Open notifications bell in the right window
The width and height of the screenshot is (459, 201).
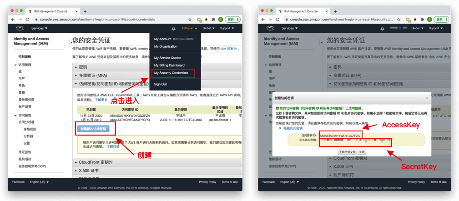[x=382, y=28]
